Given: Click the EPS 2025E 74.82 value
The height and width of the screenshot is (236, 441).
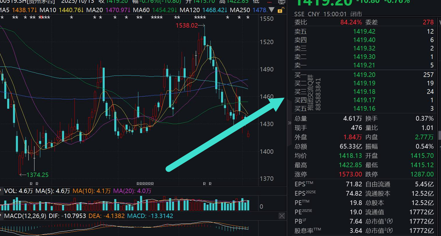Looking at the screenshot, I should pos(354,193).
